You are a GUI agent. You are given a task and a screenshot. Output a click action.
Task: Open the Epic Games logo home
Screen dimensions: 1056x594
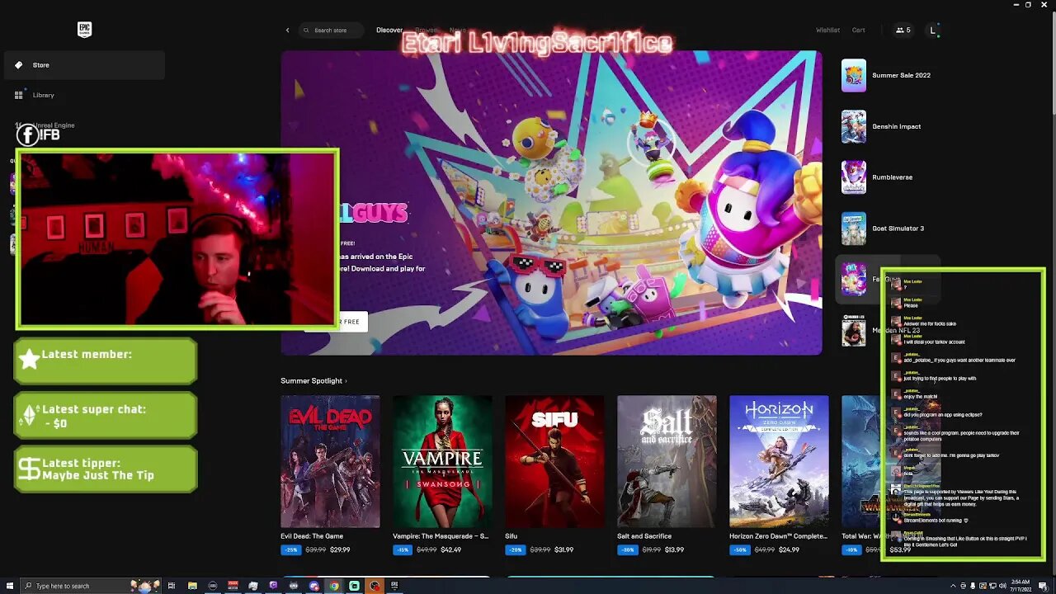coord(84,30)
